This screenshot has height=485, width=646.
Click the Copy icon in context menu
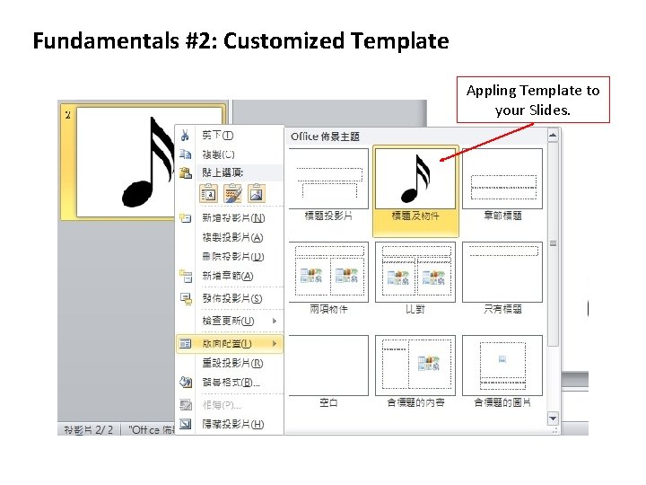(x=186, y=154)
